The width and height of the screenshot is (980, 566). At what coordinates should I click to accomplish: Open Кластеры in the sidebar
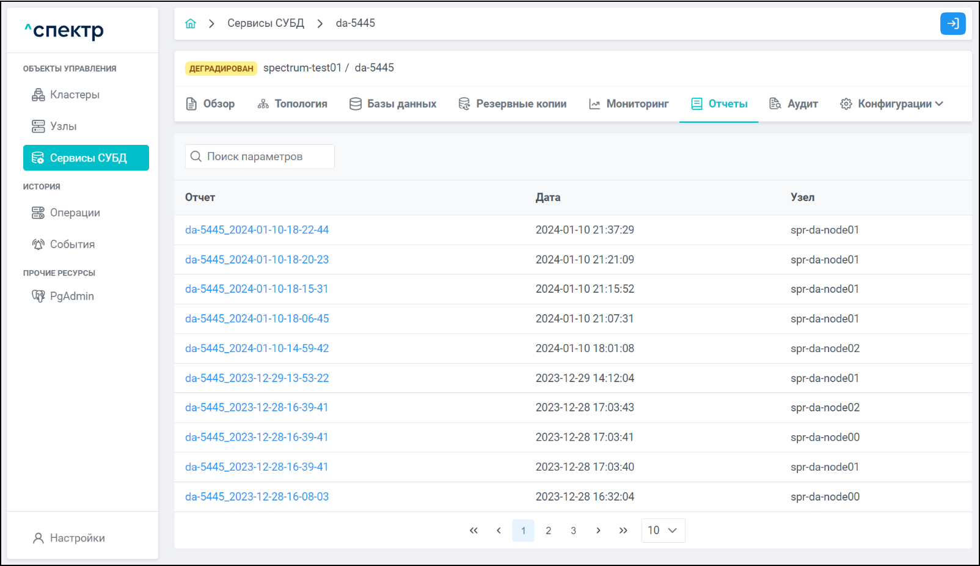pyautogui.click(x=75, y=95)
